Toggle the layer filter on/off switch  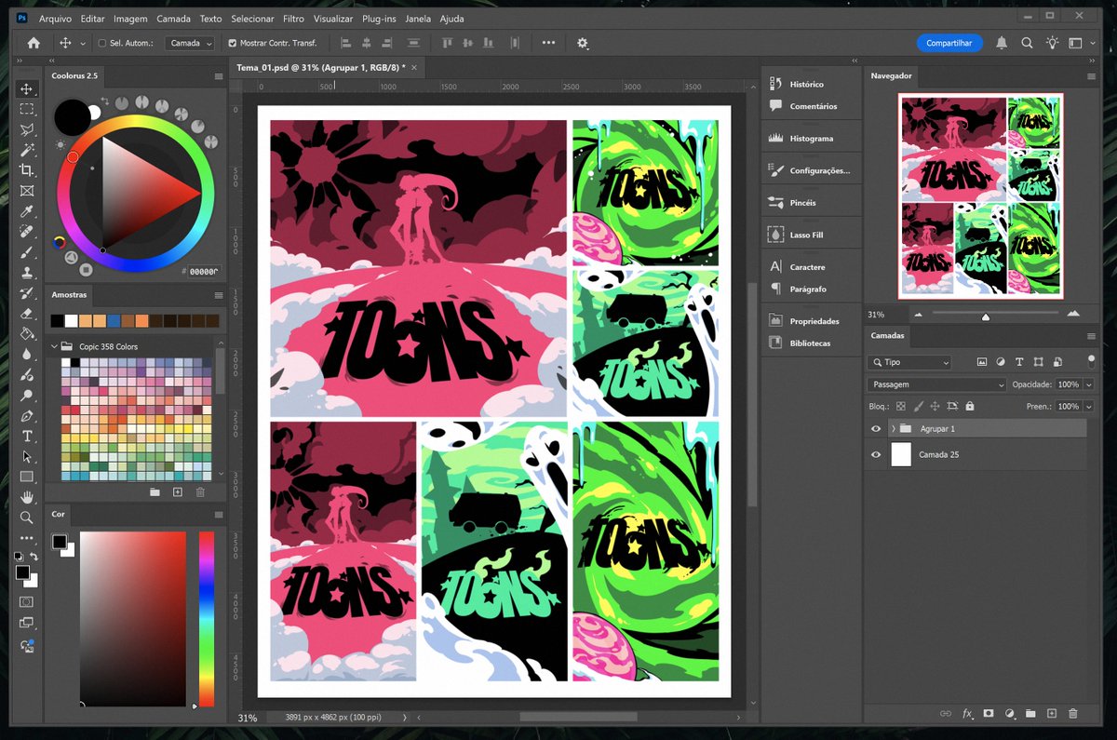tap(1091, 361)
